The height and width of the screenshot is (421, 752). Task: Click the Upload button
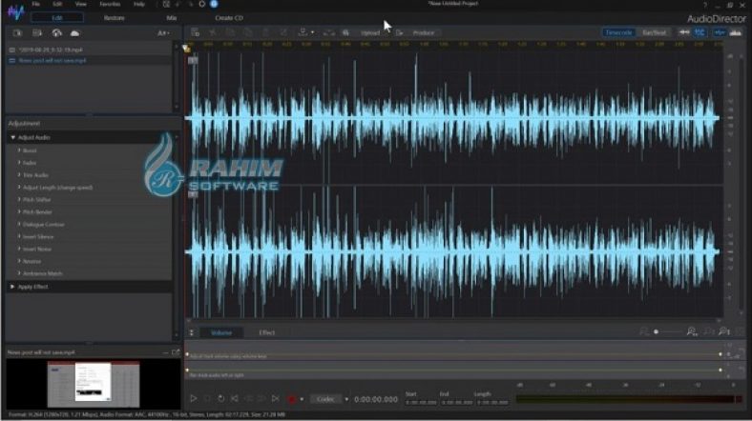pos(370,32)
